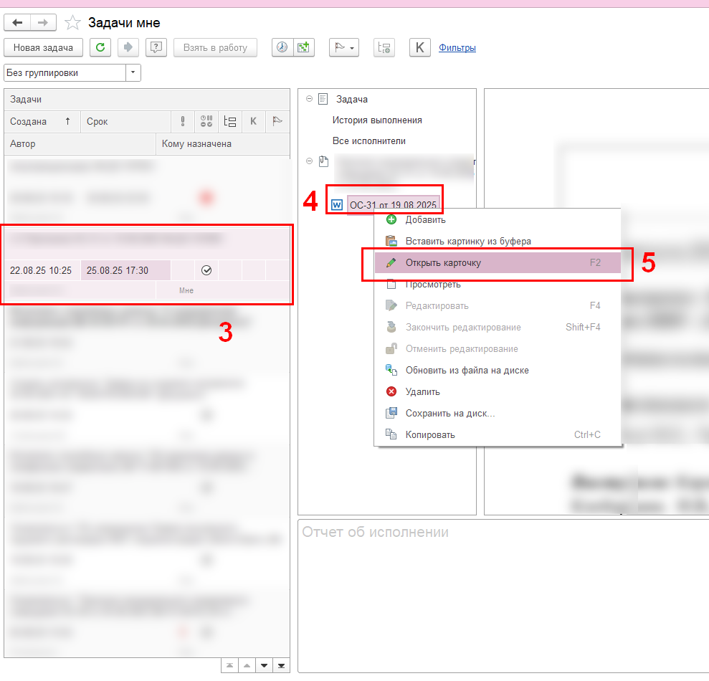Select Сохранить на диск... menu item
The width and height of the screenshot is (709, 681).
pyautogui.click(x=449, y=414)
